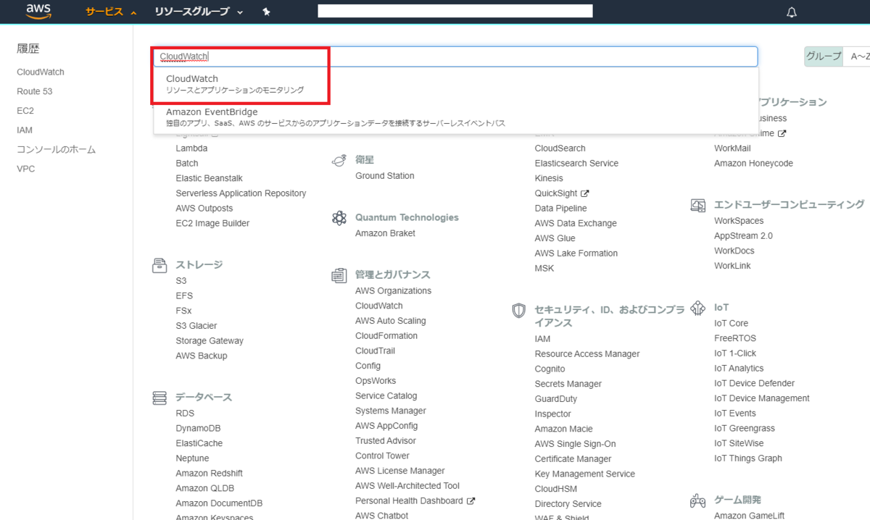The image size is (870, 520).
Task: Open the Kinesis service
Action: click(x=550, y=178)
